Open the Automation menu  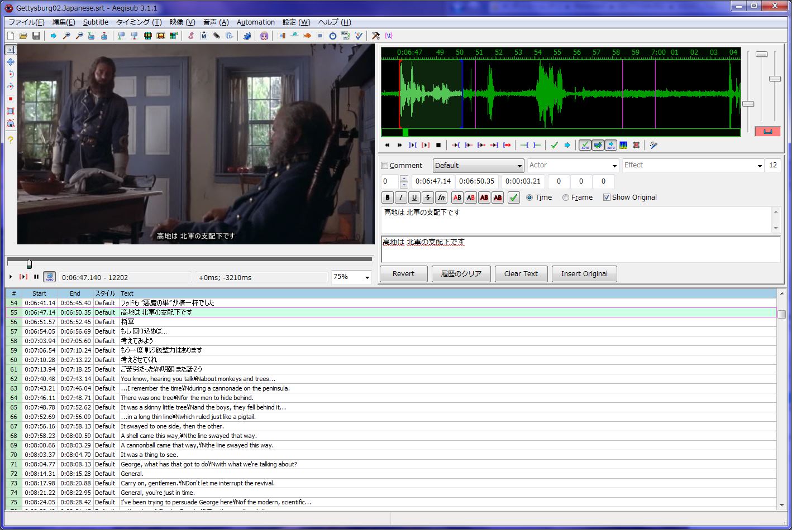[255, 22]
